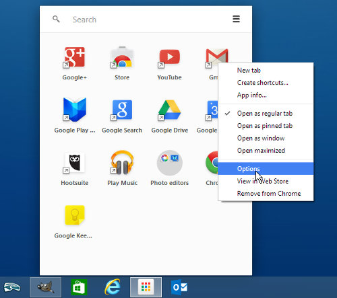Viewport: 337px width, 298px height.
Task: Open the Google Drive app
Action: pos(169,110)
